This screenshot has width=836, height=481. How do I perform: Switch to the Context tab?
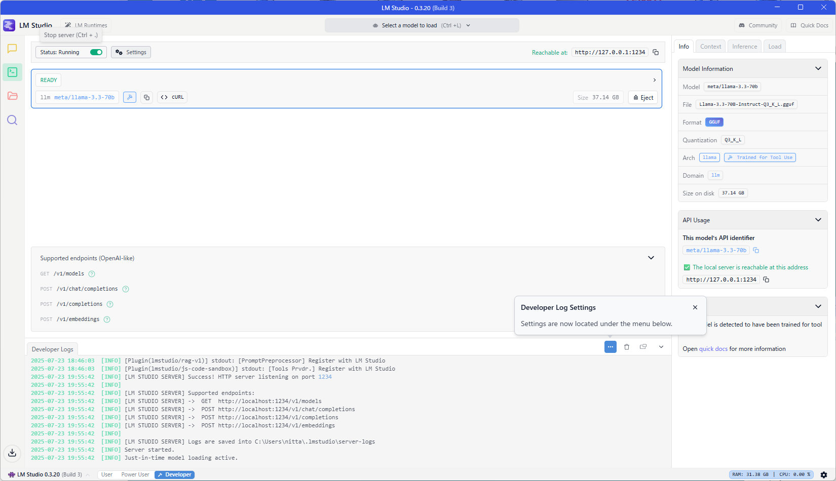pyautogui.click(x=710, y=47)
